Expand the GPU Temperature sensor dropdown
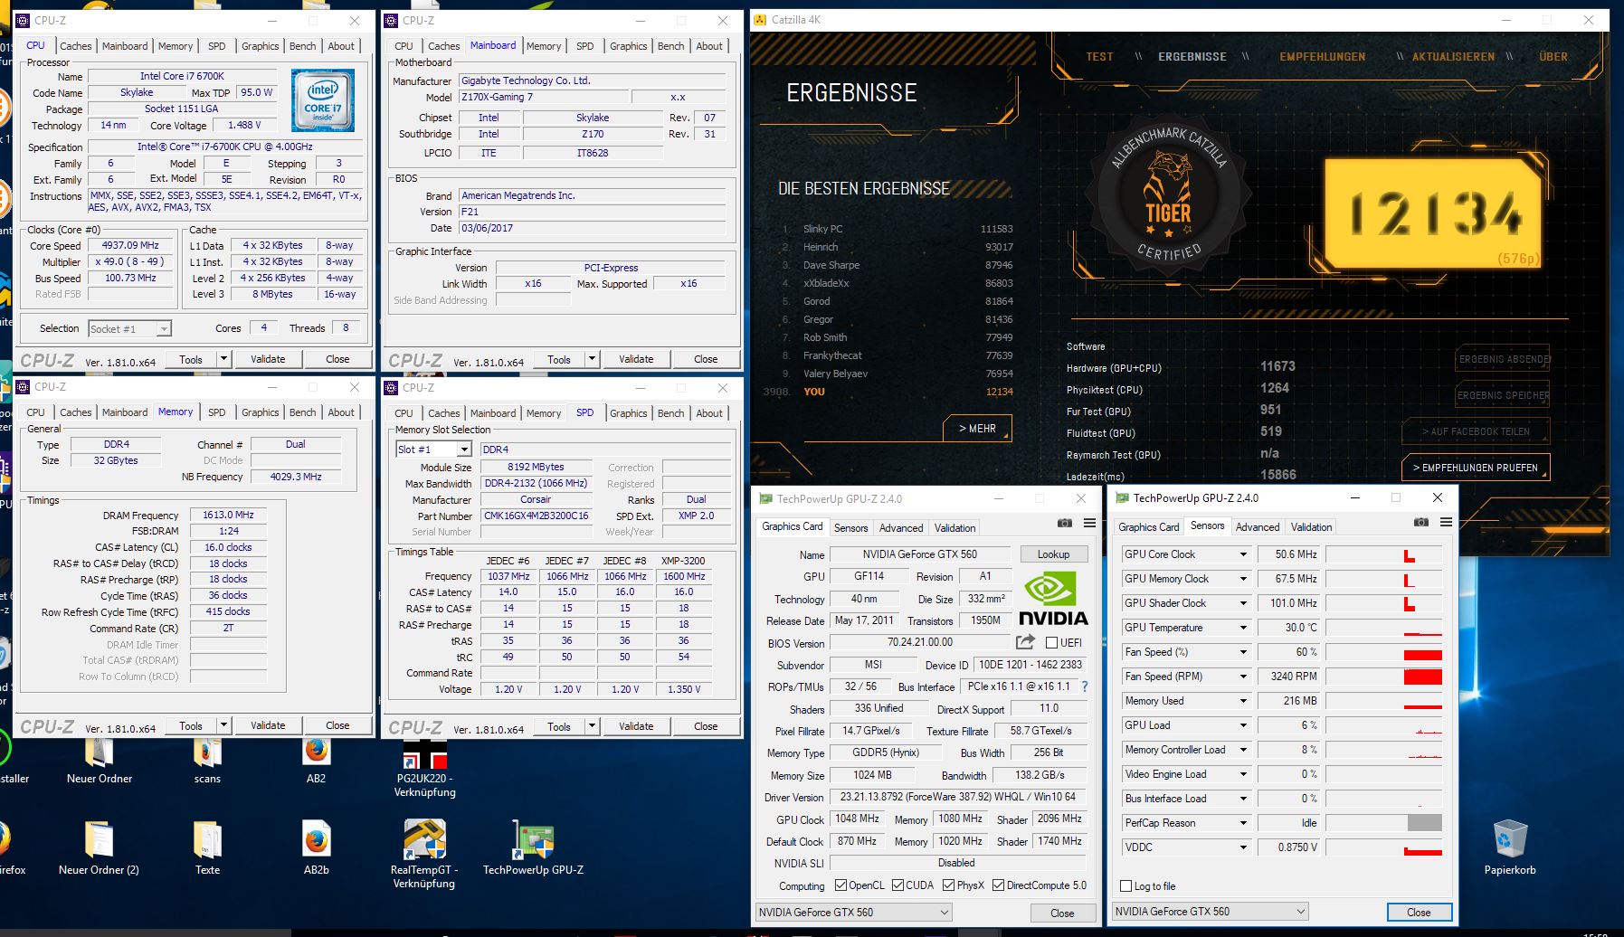Image resolution: width=1624 pixels, height=937 pixels. (1243, 628)
